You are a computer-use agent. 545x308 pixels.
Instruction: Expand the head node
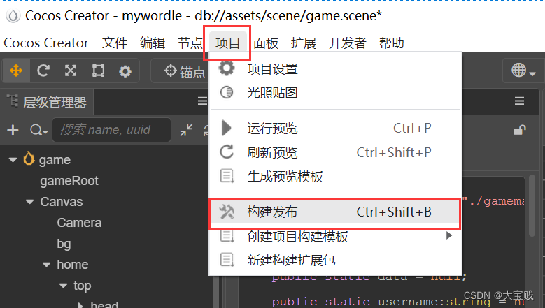(x=80, y=305)
